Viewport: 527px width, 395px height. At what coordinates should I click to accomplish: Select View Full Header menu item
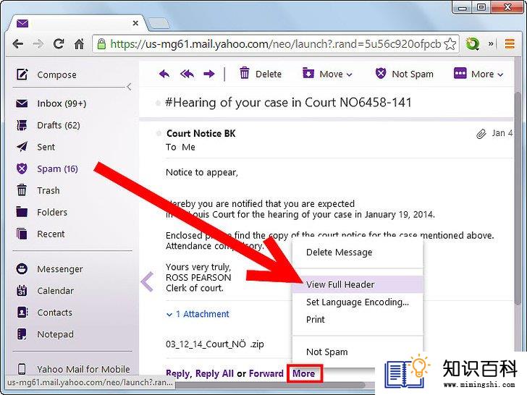point(358,284)
